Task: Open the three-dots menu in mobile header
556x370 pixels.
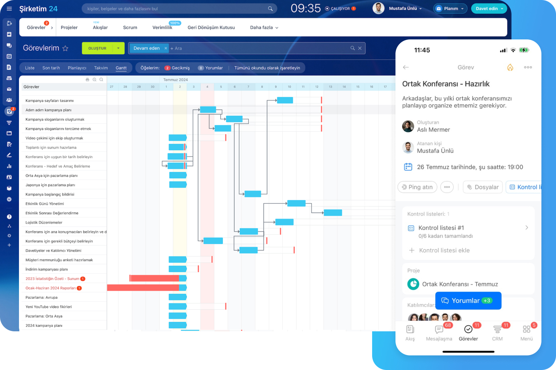Action: click(x=528, y=67)
